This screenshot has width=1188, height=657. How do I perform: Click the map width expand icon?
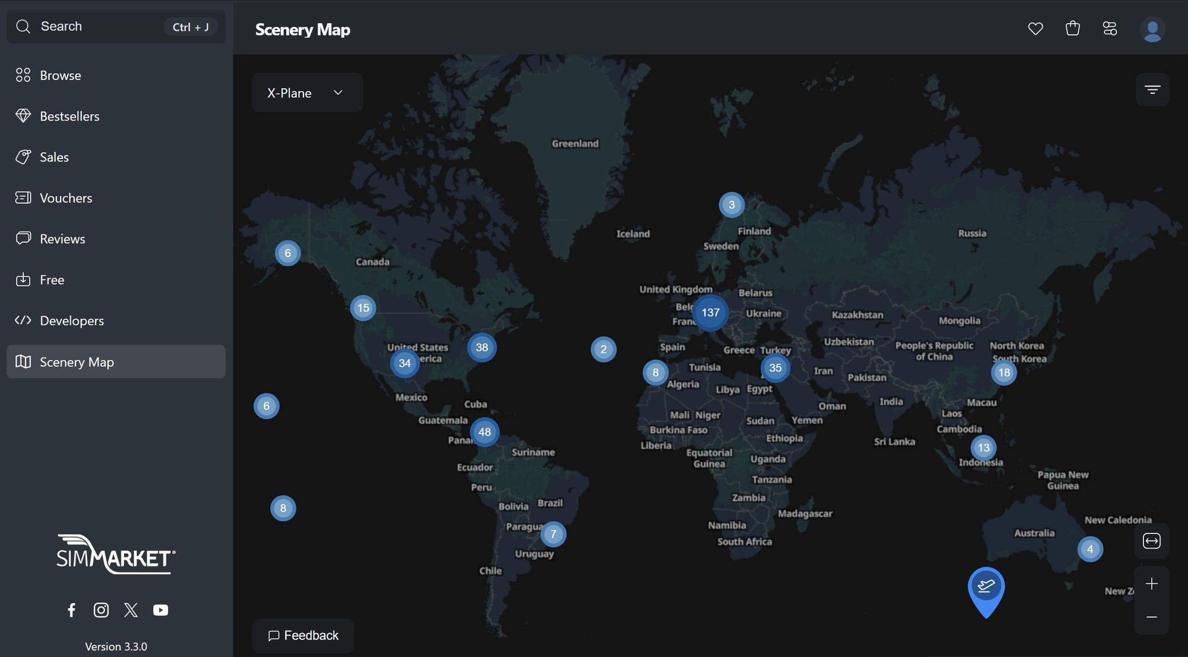1151,541
